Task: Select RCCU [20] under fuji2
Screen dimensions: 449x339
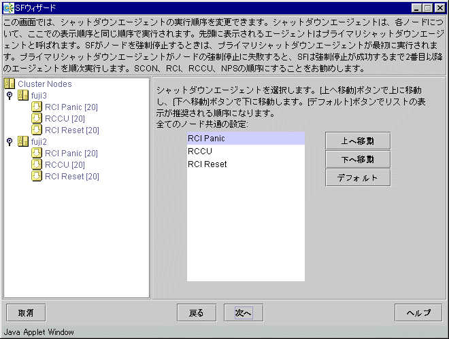Action: pyautogui.click(x=65, y=164)
